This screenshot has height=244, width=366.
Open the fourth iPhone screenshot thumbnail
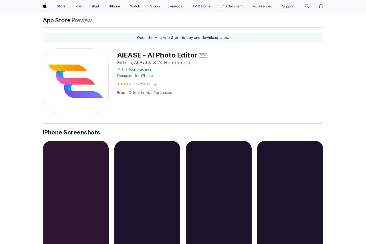[290, 192]
